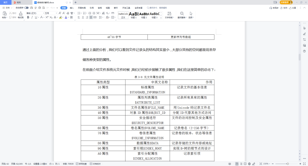The image size is (308, 166).
Task: Toggle strikethrough text formatting
Action: (41, 17)
